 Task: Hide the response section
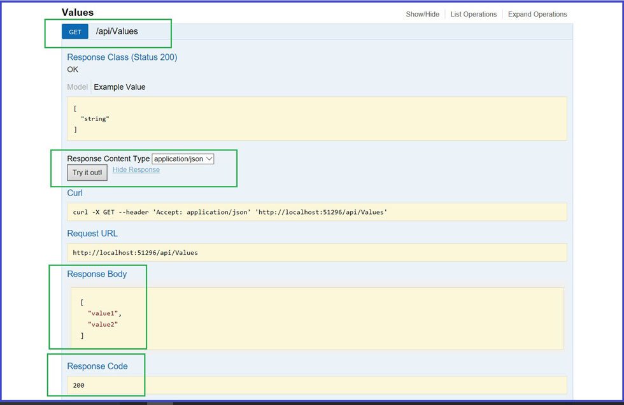pos(135,169)
